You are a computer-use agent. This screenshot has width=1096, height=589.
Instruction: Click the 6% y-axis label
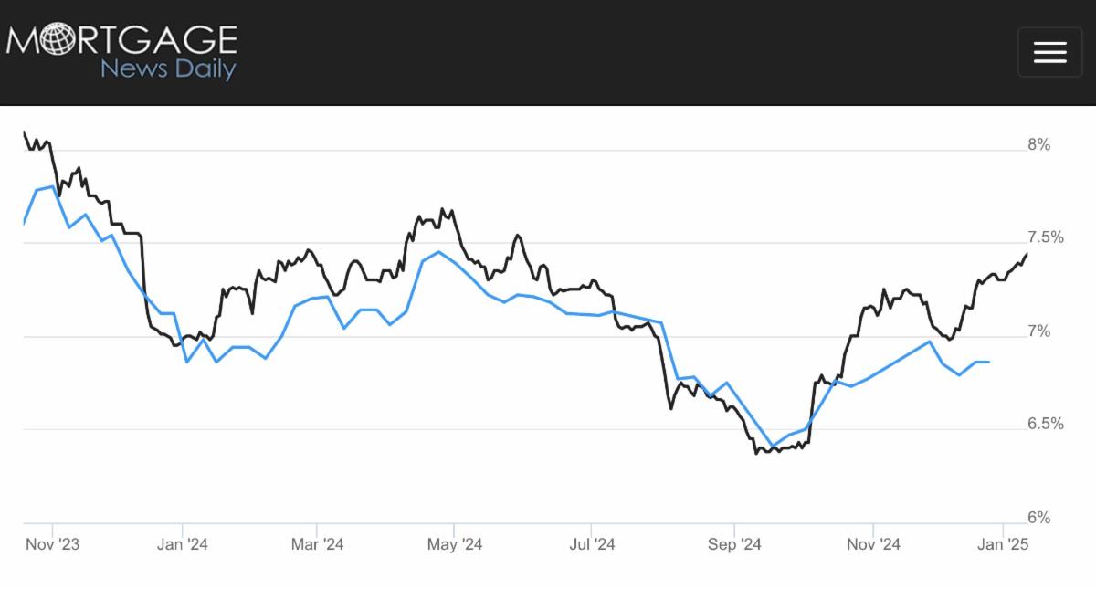[x=1038, y=517]
